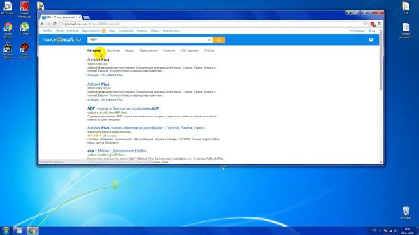Click the taskbar clock
The height and width of the screenshot is (235, 419).
pyautogui.click(x=407, y=230)
